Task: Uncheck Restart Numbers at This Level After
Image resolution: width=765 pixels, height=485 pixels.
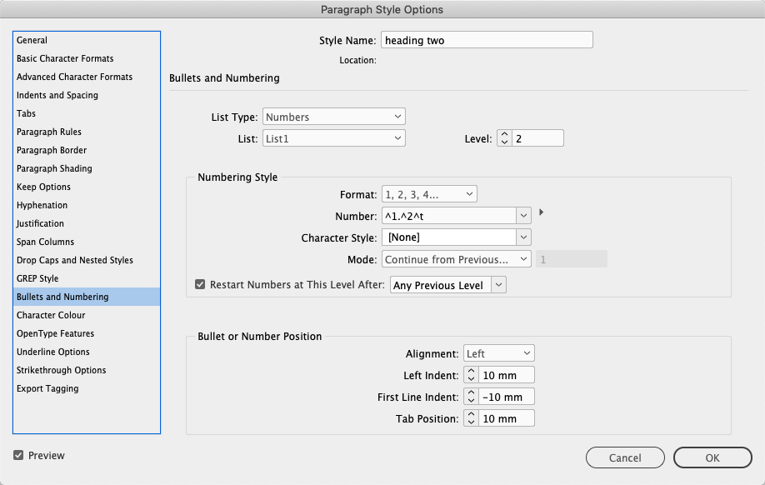Action: click(x=199, y=284)
